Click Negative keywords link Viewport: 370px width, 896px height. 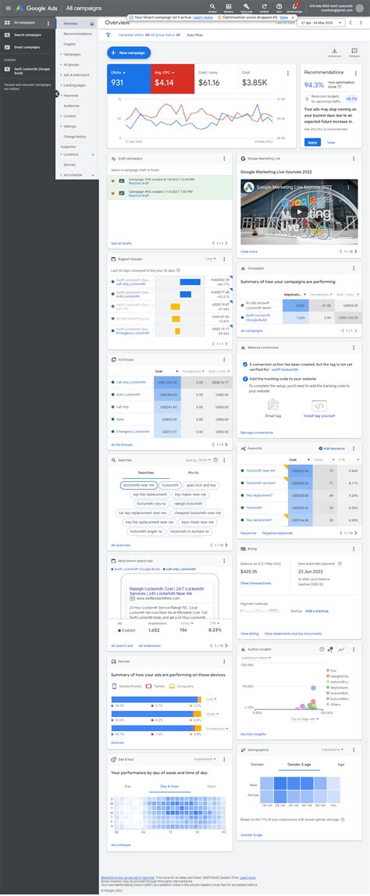(x=278, y=533)
